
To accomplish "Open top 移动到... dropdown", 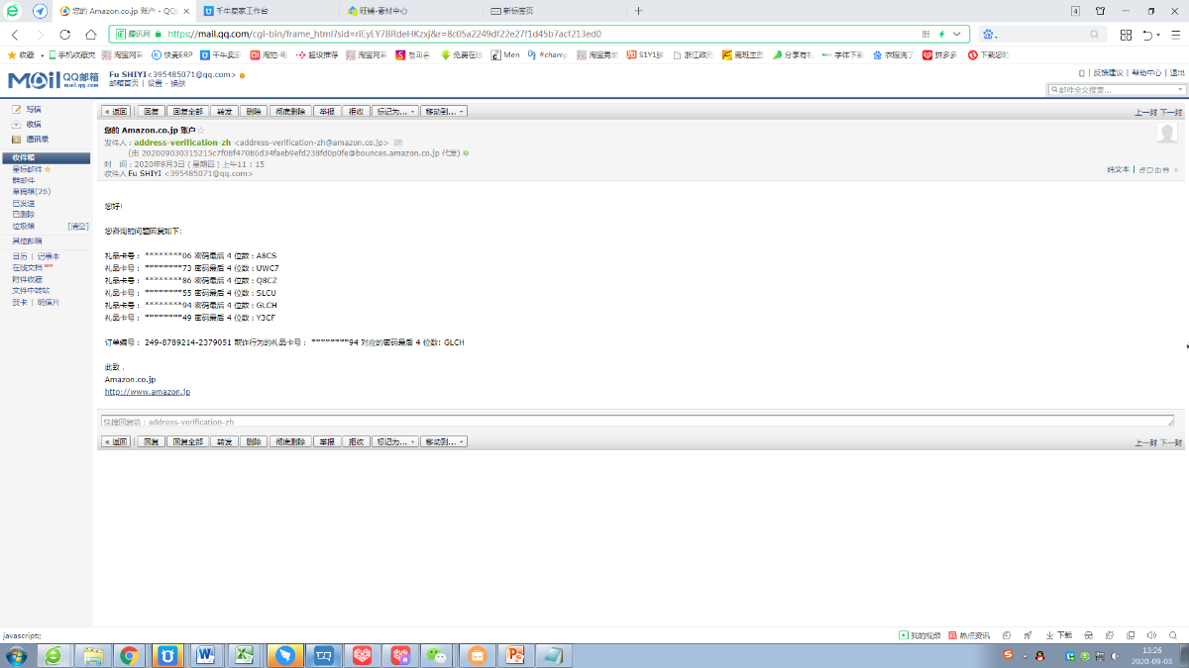I will tap(444, 111).
